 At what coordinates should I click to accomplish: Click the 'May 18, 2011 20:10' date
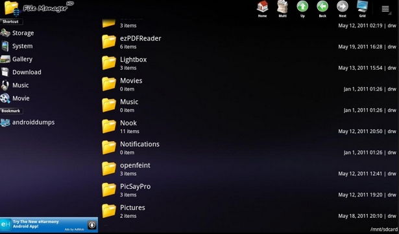(360, 216)
